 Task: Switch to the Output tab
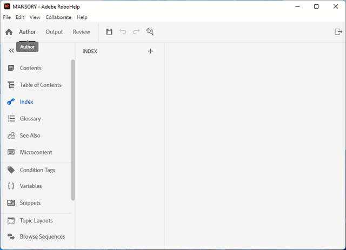pyautogui.click(x=54, y=32)
